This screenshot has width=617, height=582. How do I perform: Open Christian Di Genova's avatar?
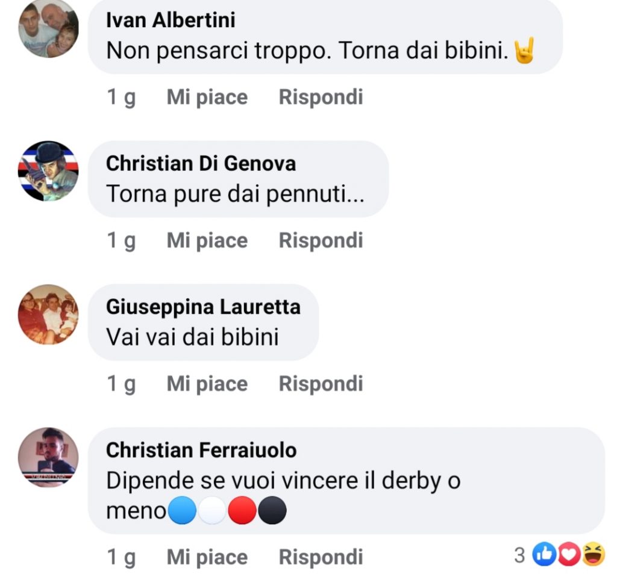48,171
